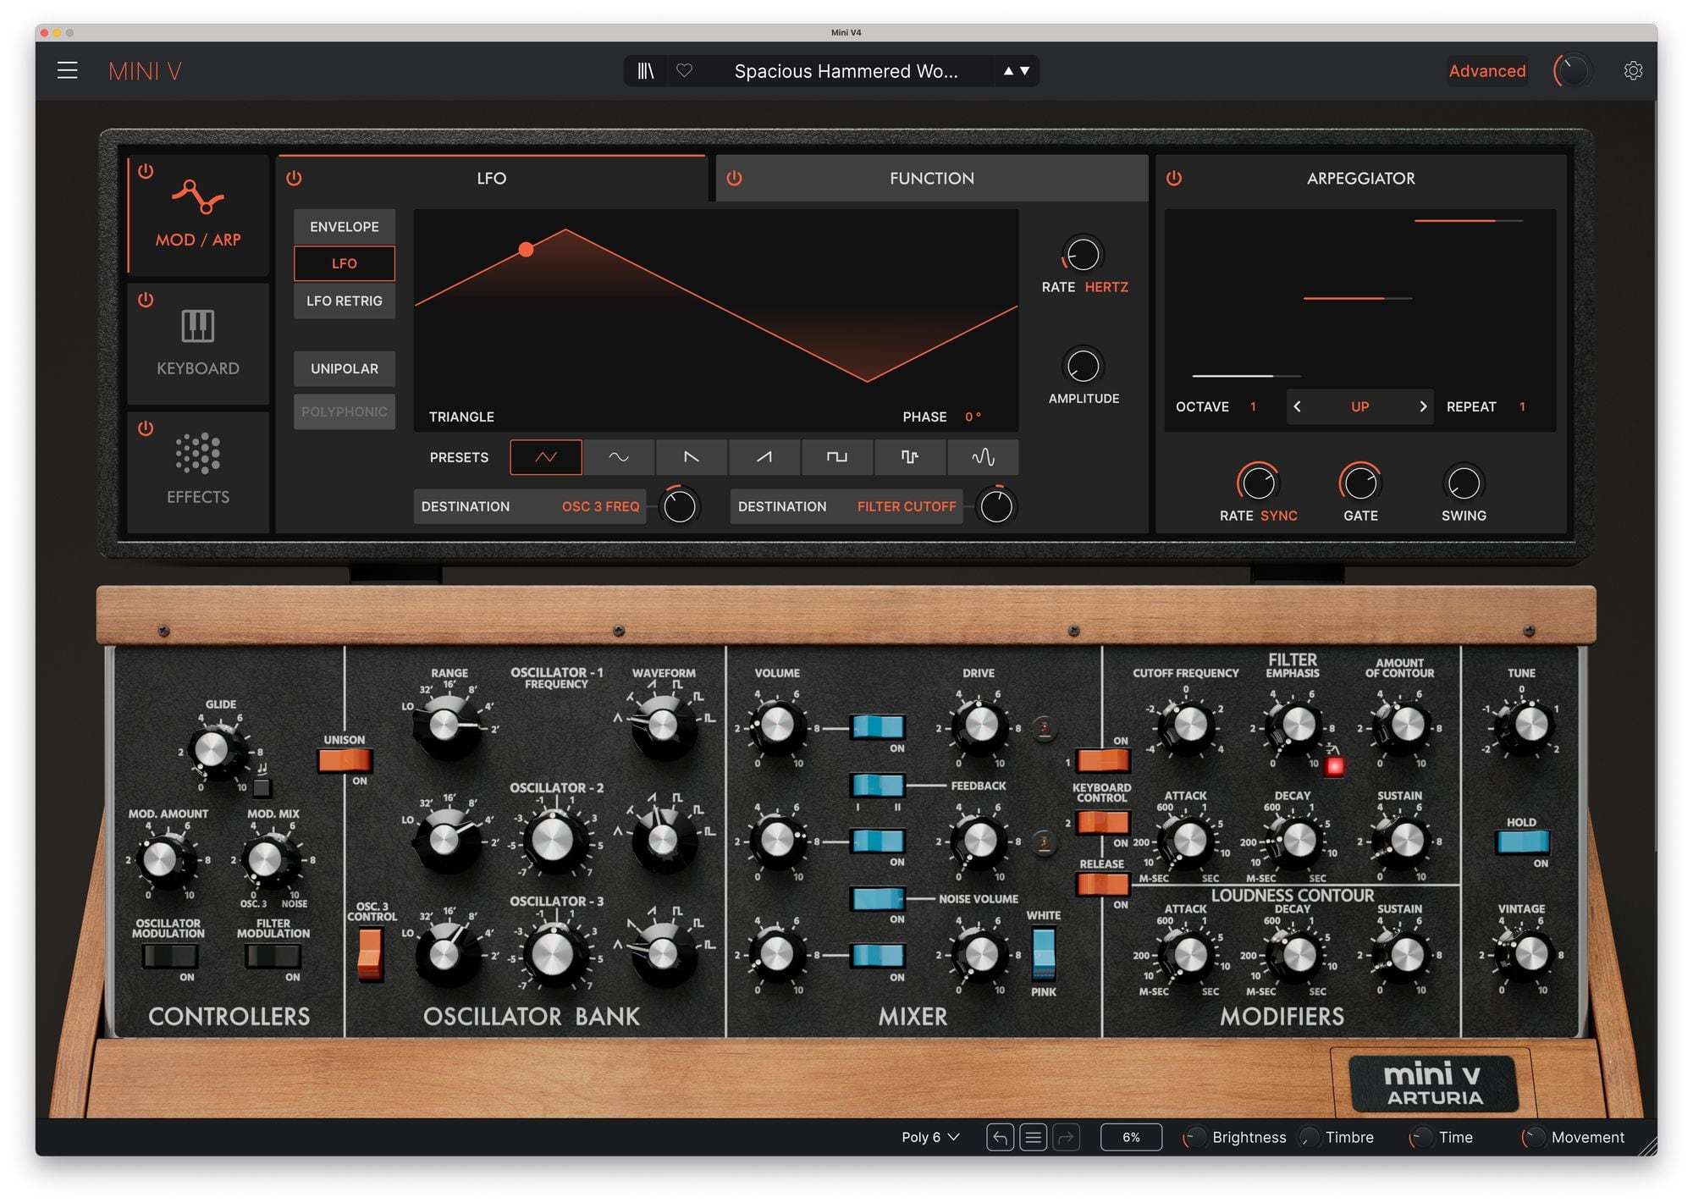Click next arrow for arpeggiator UP mode
The width and height of the screenshot is (1693, 1203).
click(x=1423, y=407)
